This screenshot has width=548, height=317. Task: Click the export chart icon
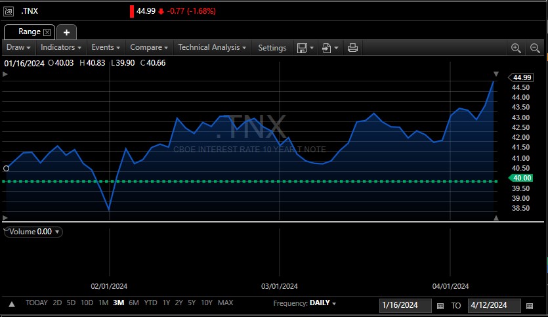(327, 48)
